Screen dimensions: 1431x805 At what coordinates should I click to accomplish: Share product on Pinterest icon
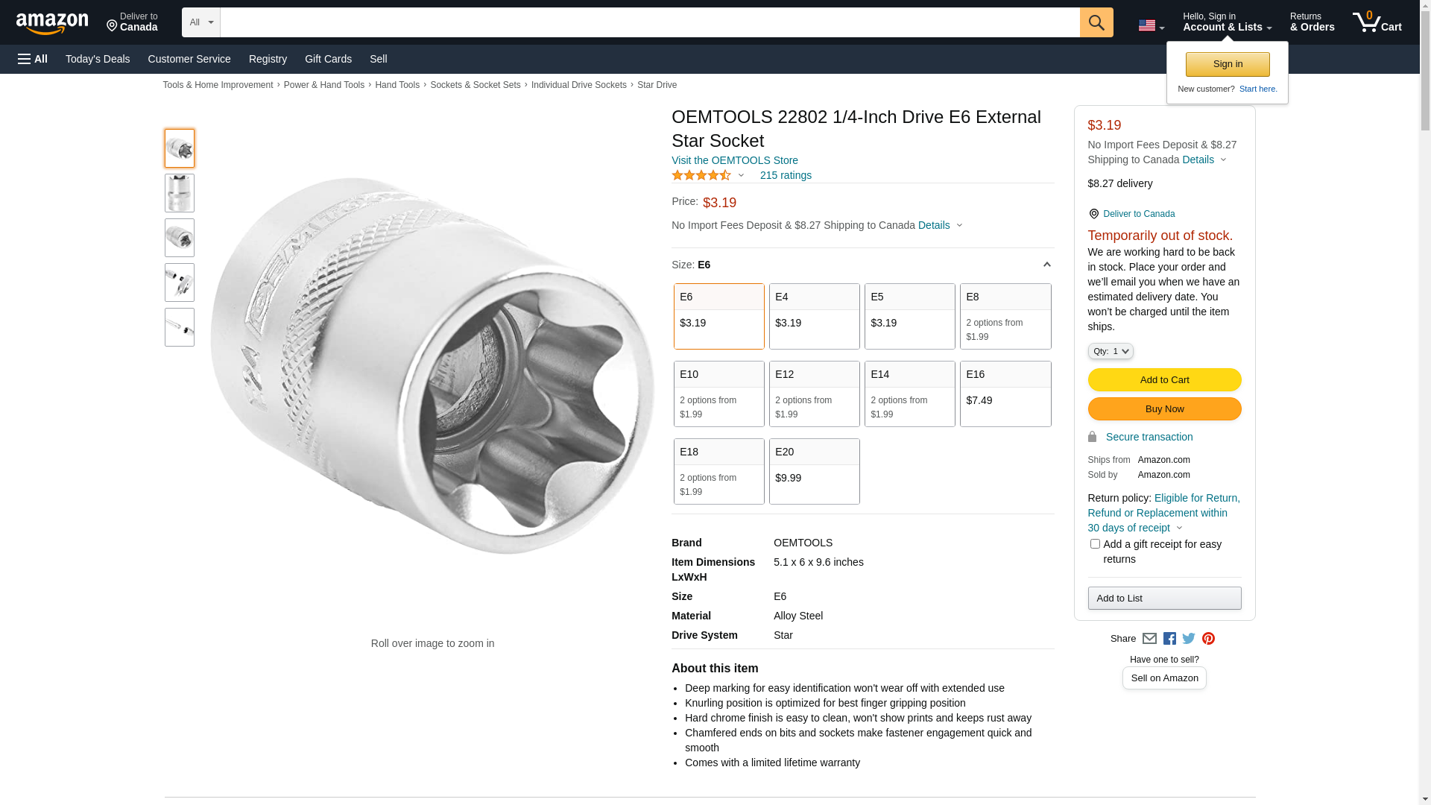[x=1208, y=639]
